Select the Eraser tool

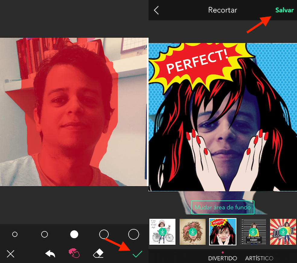click(98, 254)
